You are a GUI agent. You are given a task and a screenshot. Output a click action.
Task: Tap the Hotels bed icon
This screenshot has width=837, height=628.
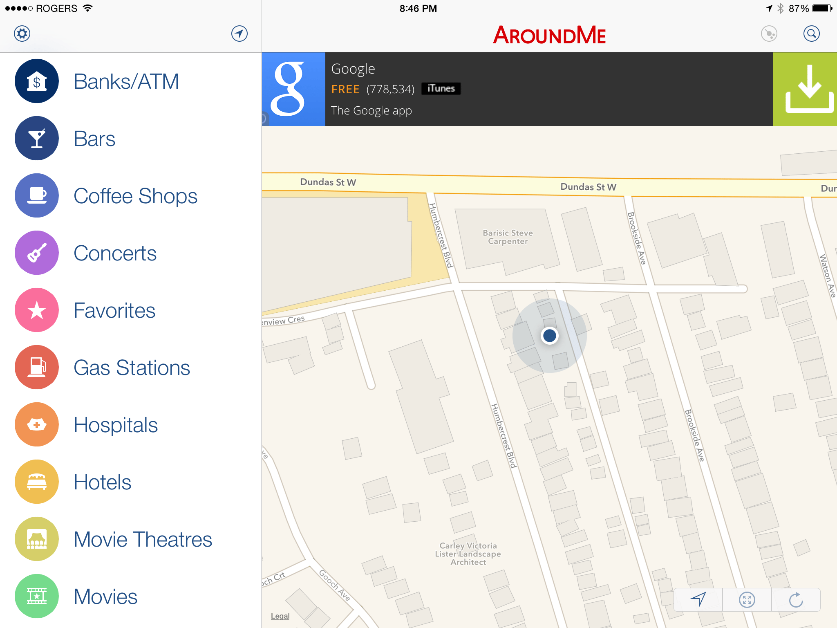pos(37,482)
